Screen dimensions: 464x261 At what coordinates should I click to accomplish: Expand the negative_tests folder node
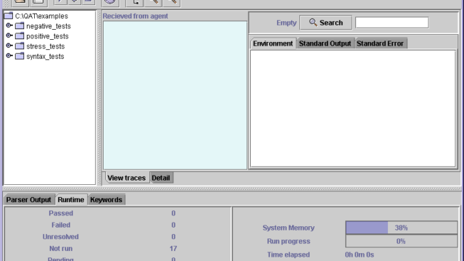[x=9, y=26]
